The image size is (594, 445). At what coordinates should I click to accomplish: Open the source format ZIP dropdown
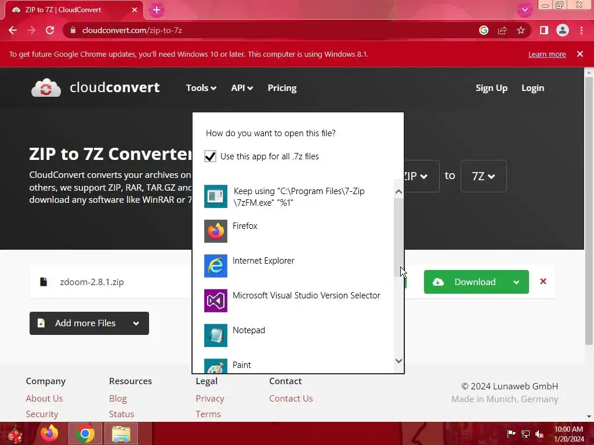pyautogui.click(x=421, y=176)
